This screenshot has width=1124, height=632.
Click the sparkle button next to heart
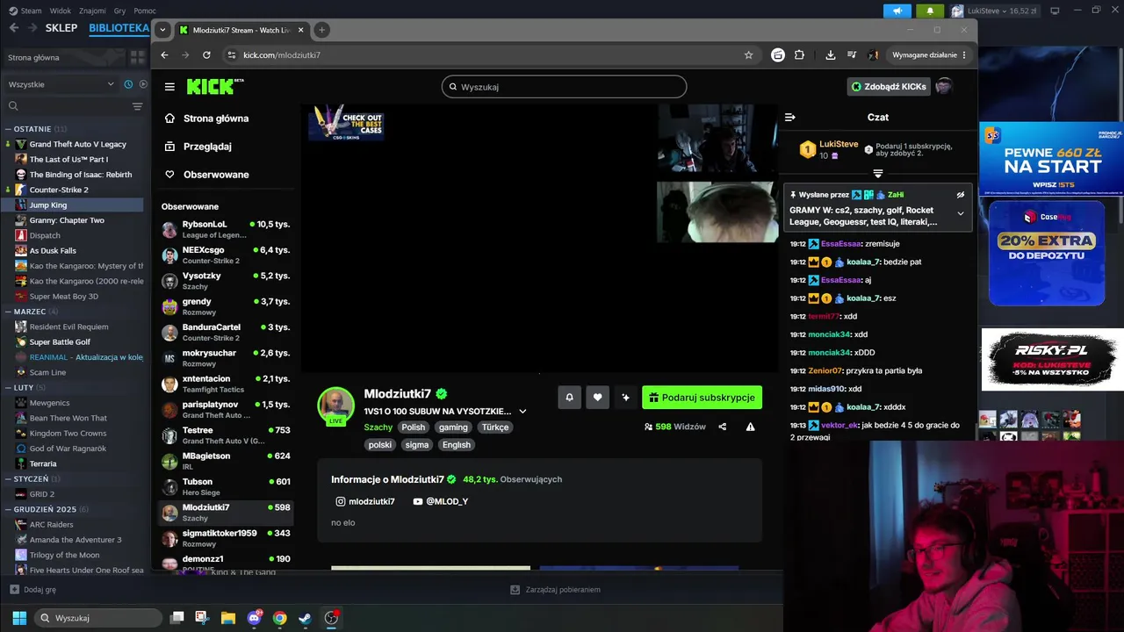tap(625, 398)
